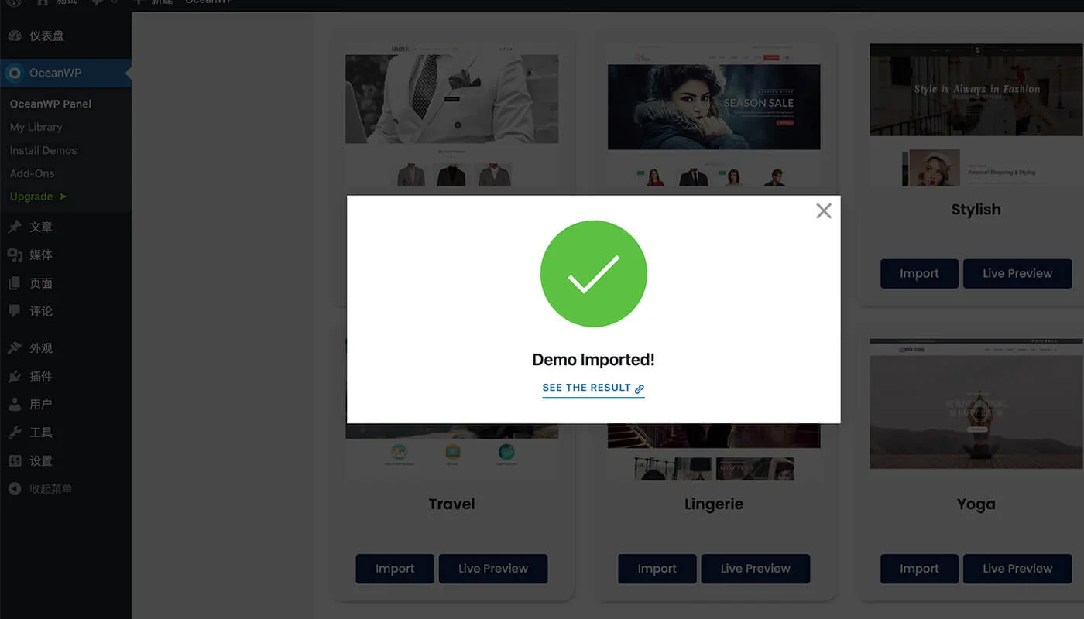Click the green Upgrade link
Screen dimensions: 1084x619
38,197
